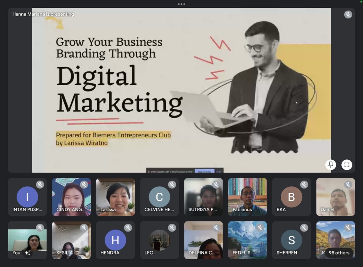This screenshot has height=267, width=363.
Task: Click the muted mic icon on SESILIA tile
Action: point(84,228)
